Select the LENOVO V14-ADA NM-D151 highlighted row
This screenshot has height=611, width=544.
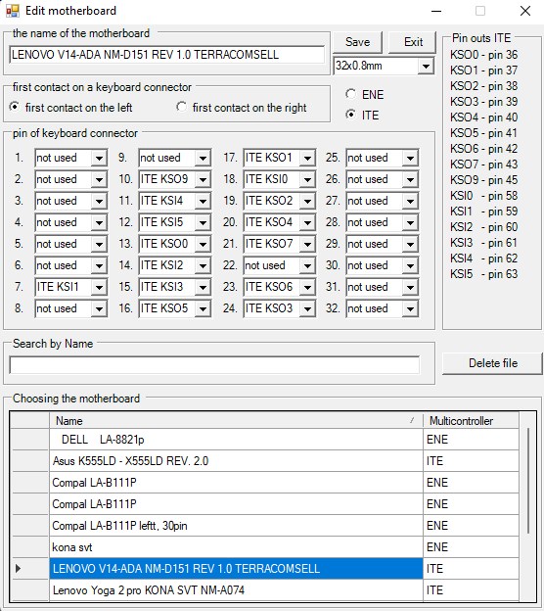pos(236,569)
